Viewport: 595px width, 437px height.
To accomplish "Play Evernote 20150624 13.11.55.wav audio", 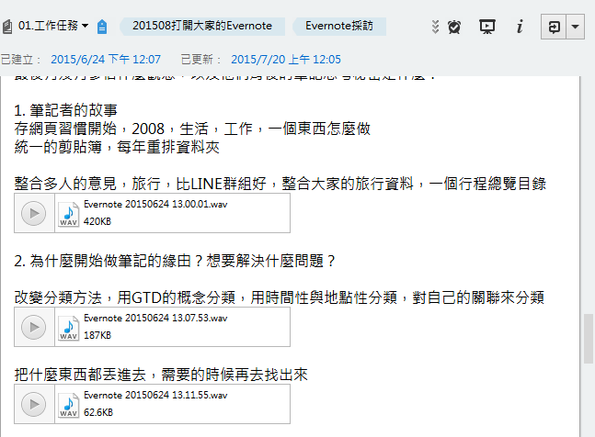I will tap(34, 404).
